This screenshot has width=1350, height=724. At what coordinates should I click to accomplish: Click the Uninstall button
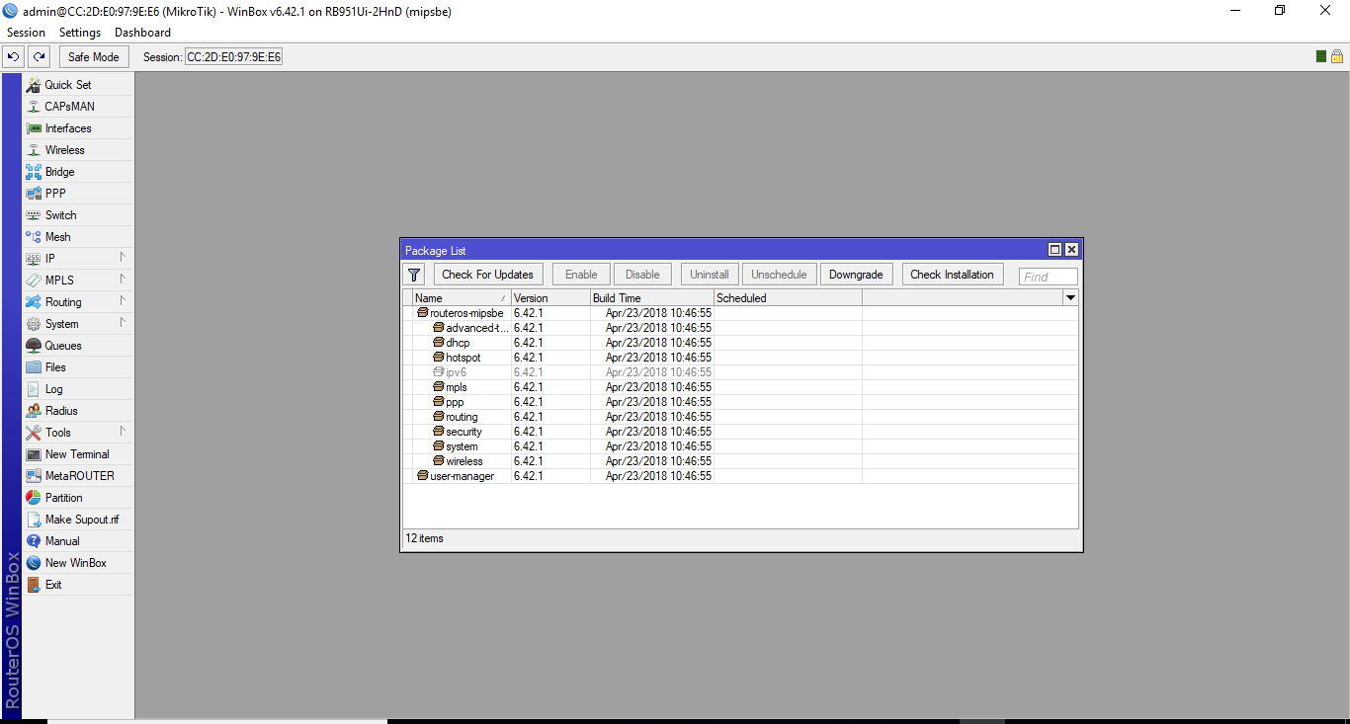(x=710, y=275)
